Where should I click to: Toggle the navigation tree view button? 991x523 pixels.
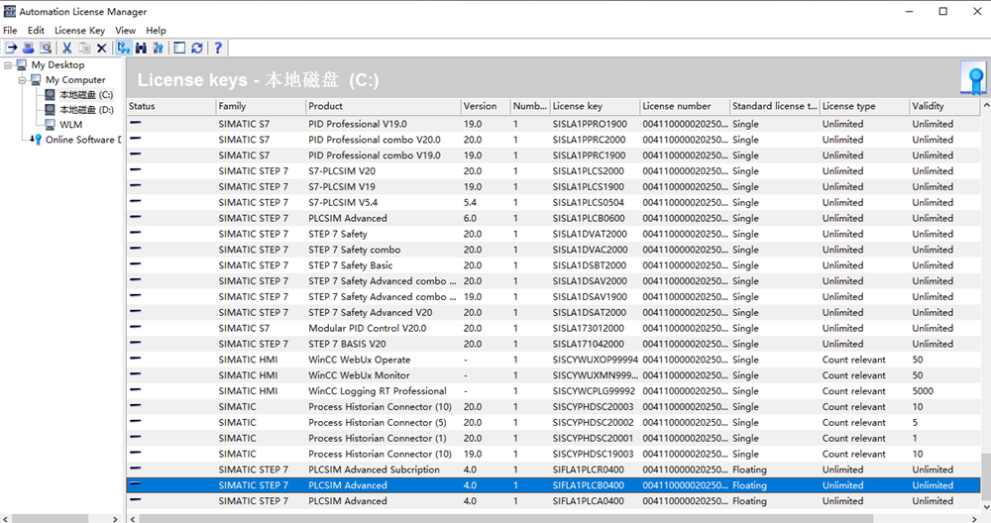point(124,48)
